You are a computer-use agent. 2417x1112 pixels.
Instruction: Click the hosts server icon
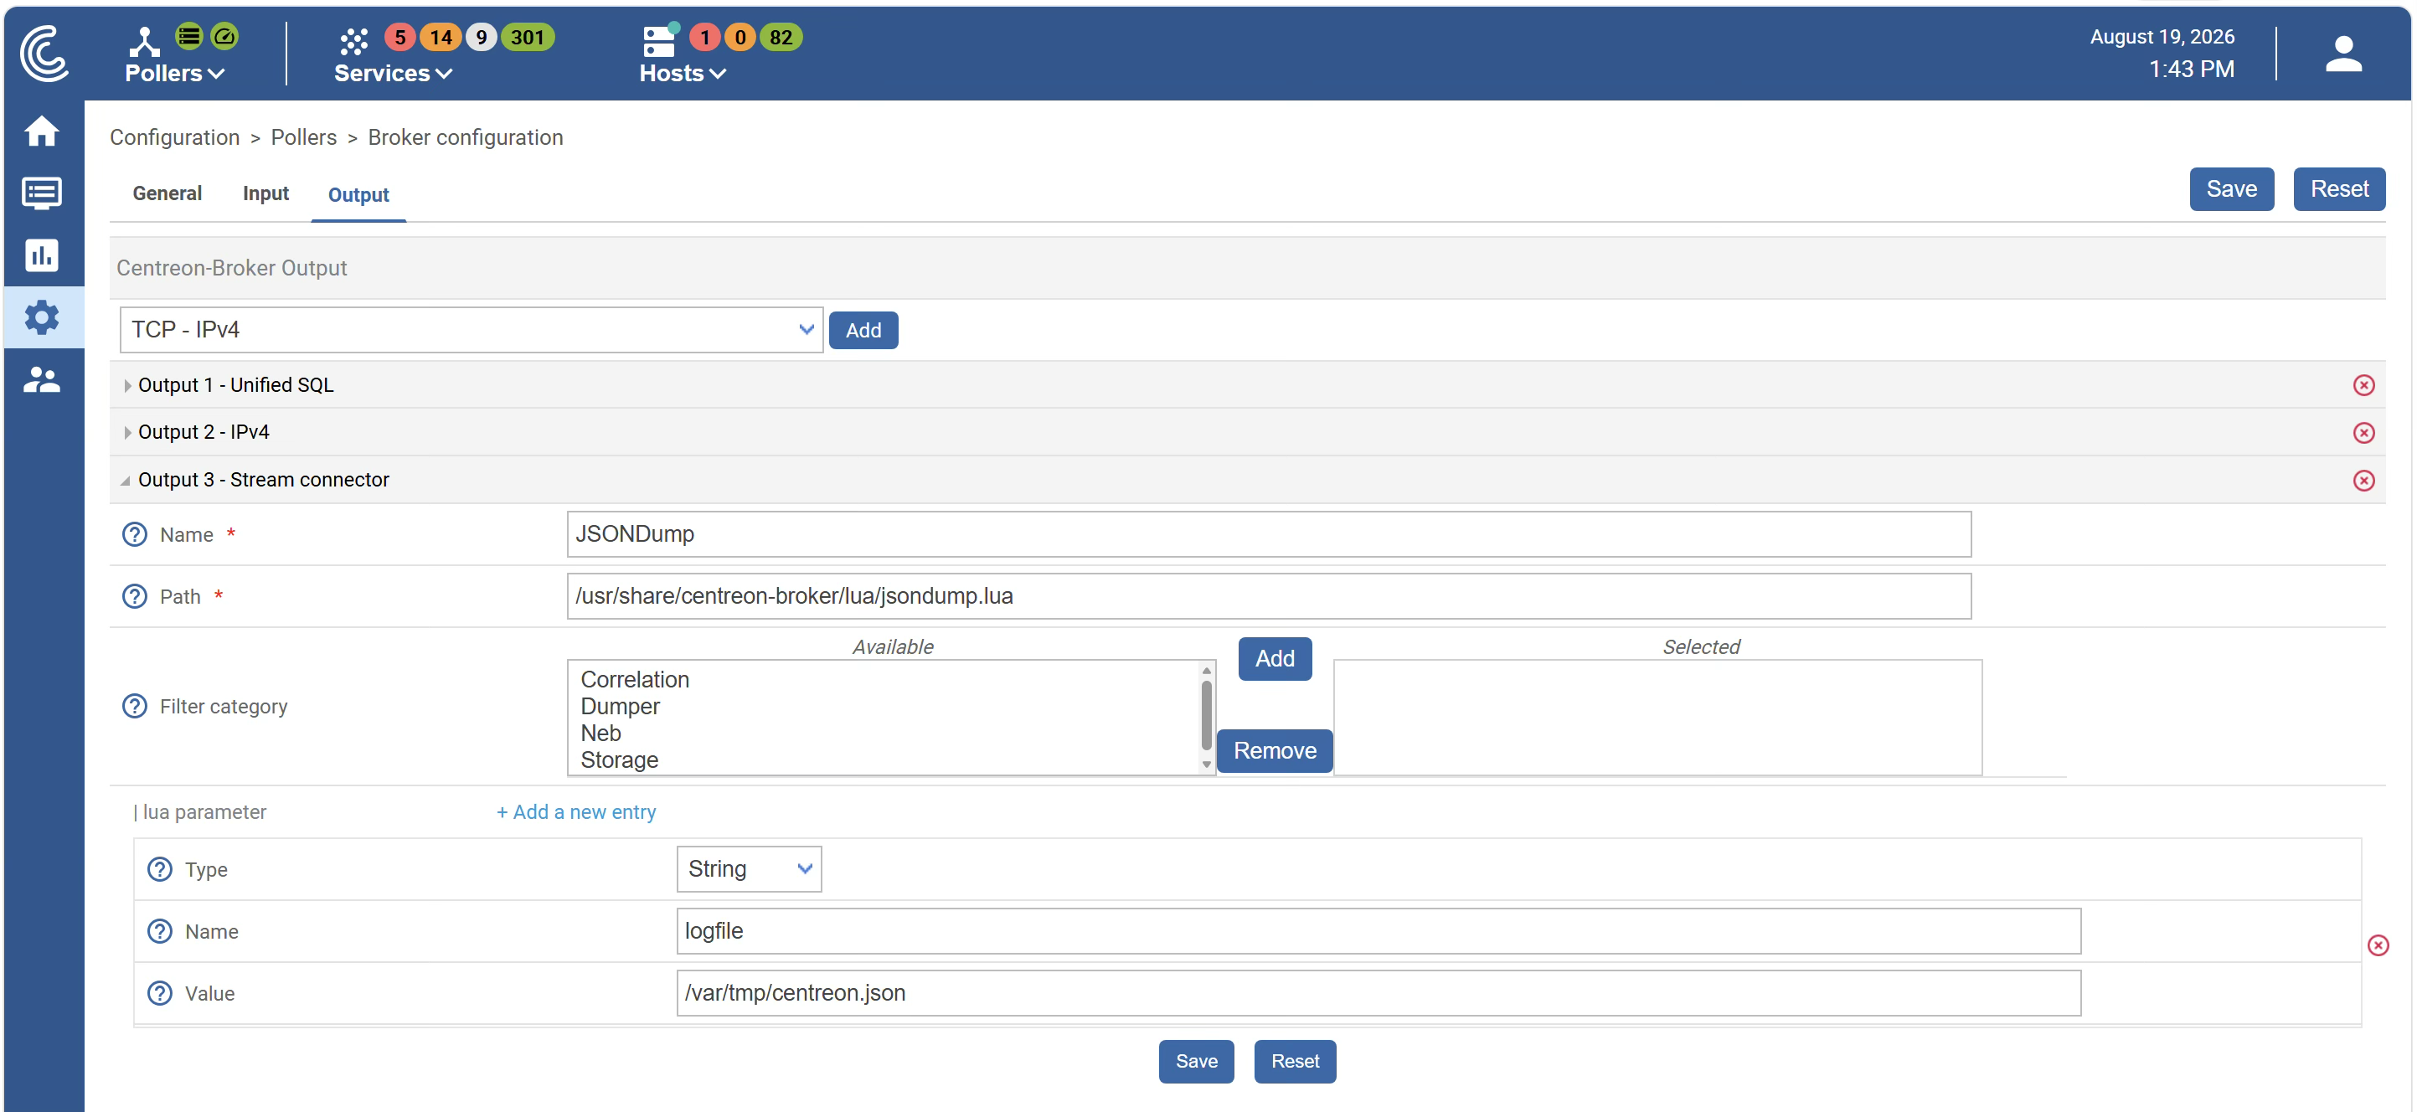click(x=660, y=40)
